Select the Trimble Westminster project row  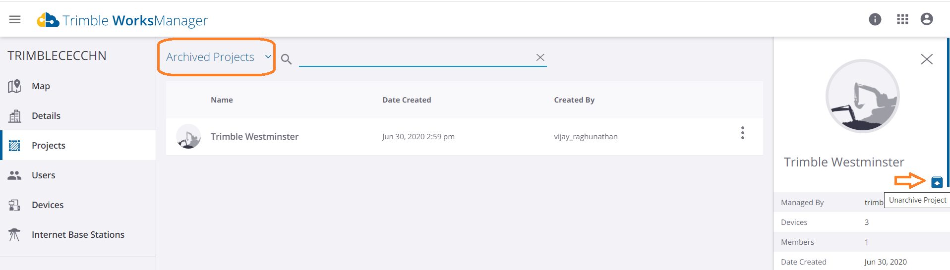click(x=254, y=137)
